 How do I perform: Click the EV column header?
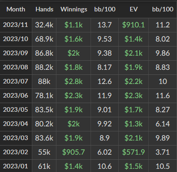pos(134,9)
